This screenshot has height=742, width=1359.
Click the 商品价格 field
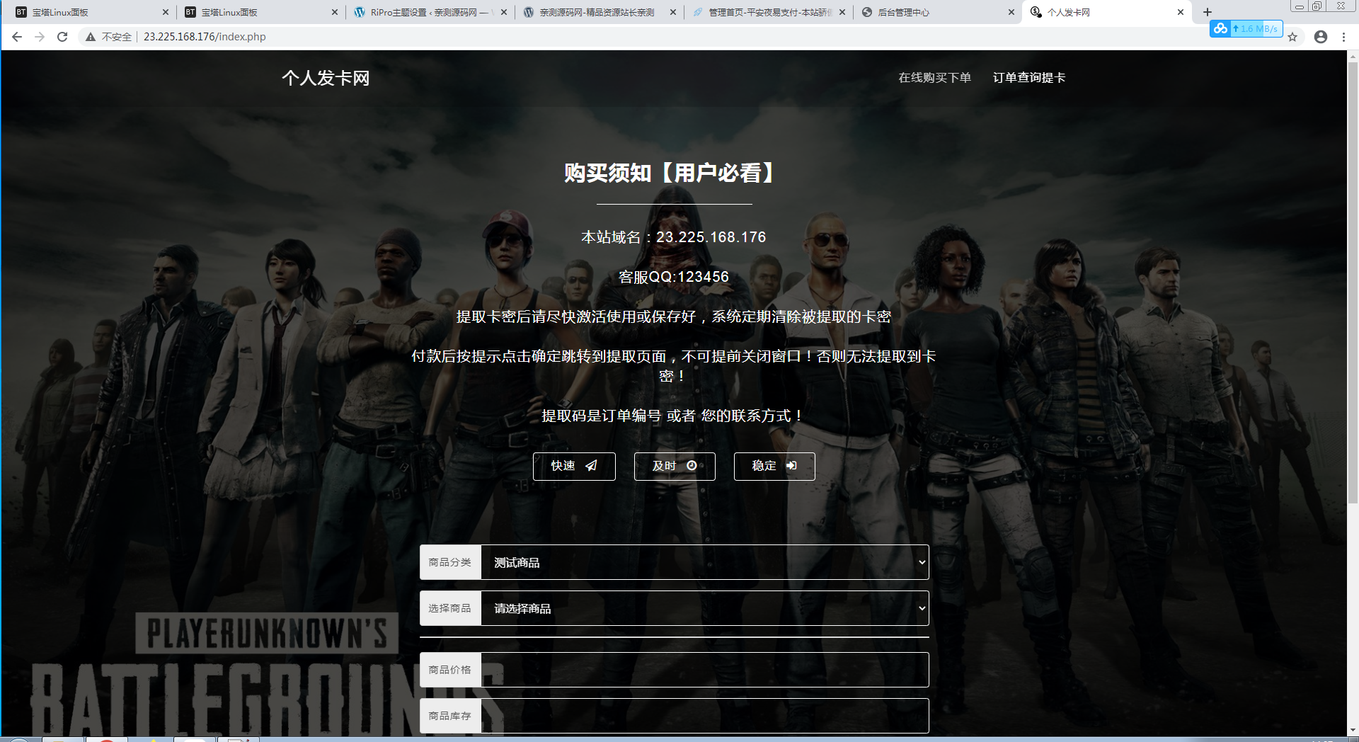(705, 670)
